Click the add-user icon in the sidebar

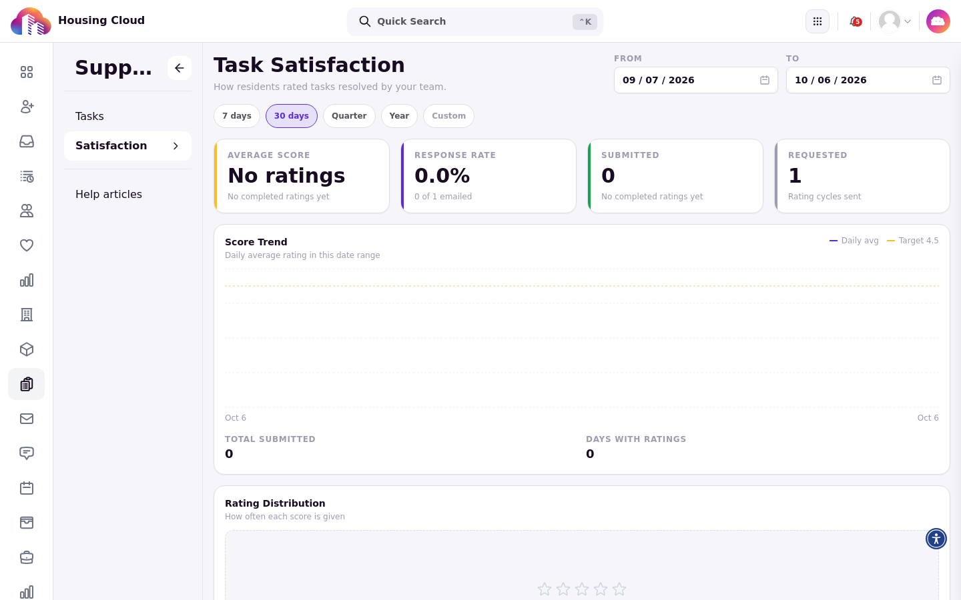(27, 107)
